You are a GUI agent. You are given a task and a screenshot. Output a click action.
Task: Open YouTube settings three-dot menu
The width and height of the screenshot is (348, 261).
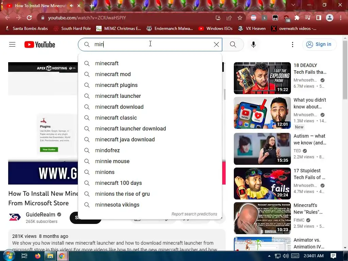[x=293, y=45]
